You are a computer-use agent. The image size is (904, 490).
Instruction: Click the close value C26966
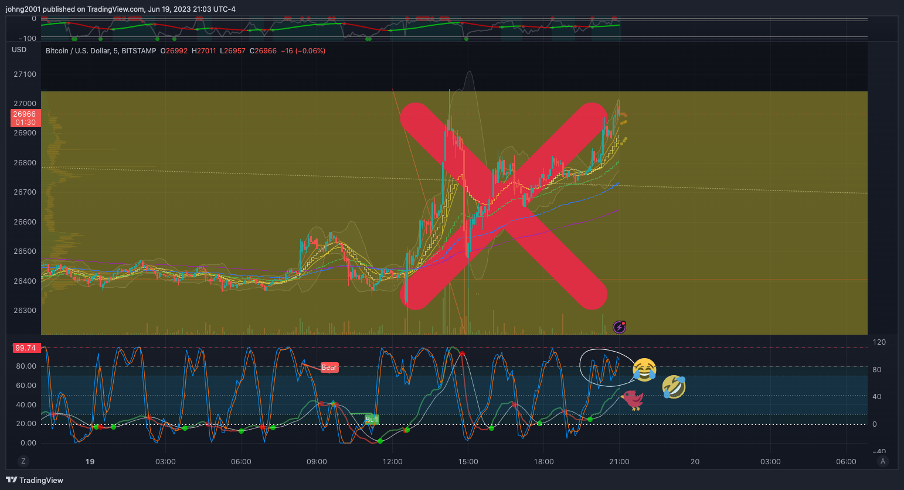263,51
